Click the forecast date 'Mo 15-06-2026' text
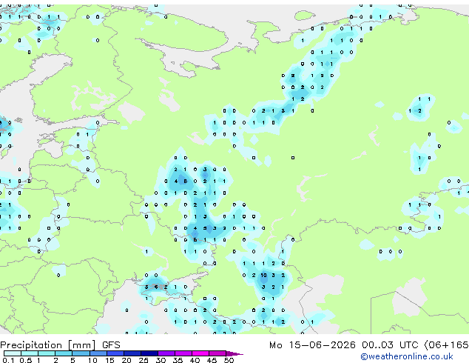The width and height of the screenshot is (469, 363). tap(312, 345)
